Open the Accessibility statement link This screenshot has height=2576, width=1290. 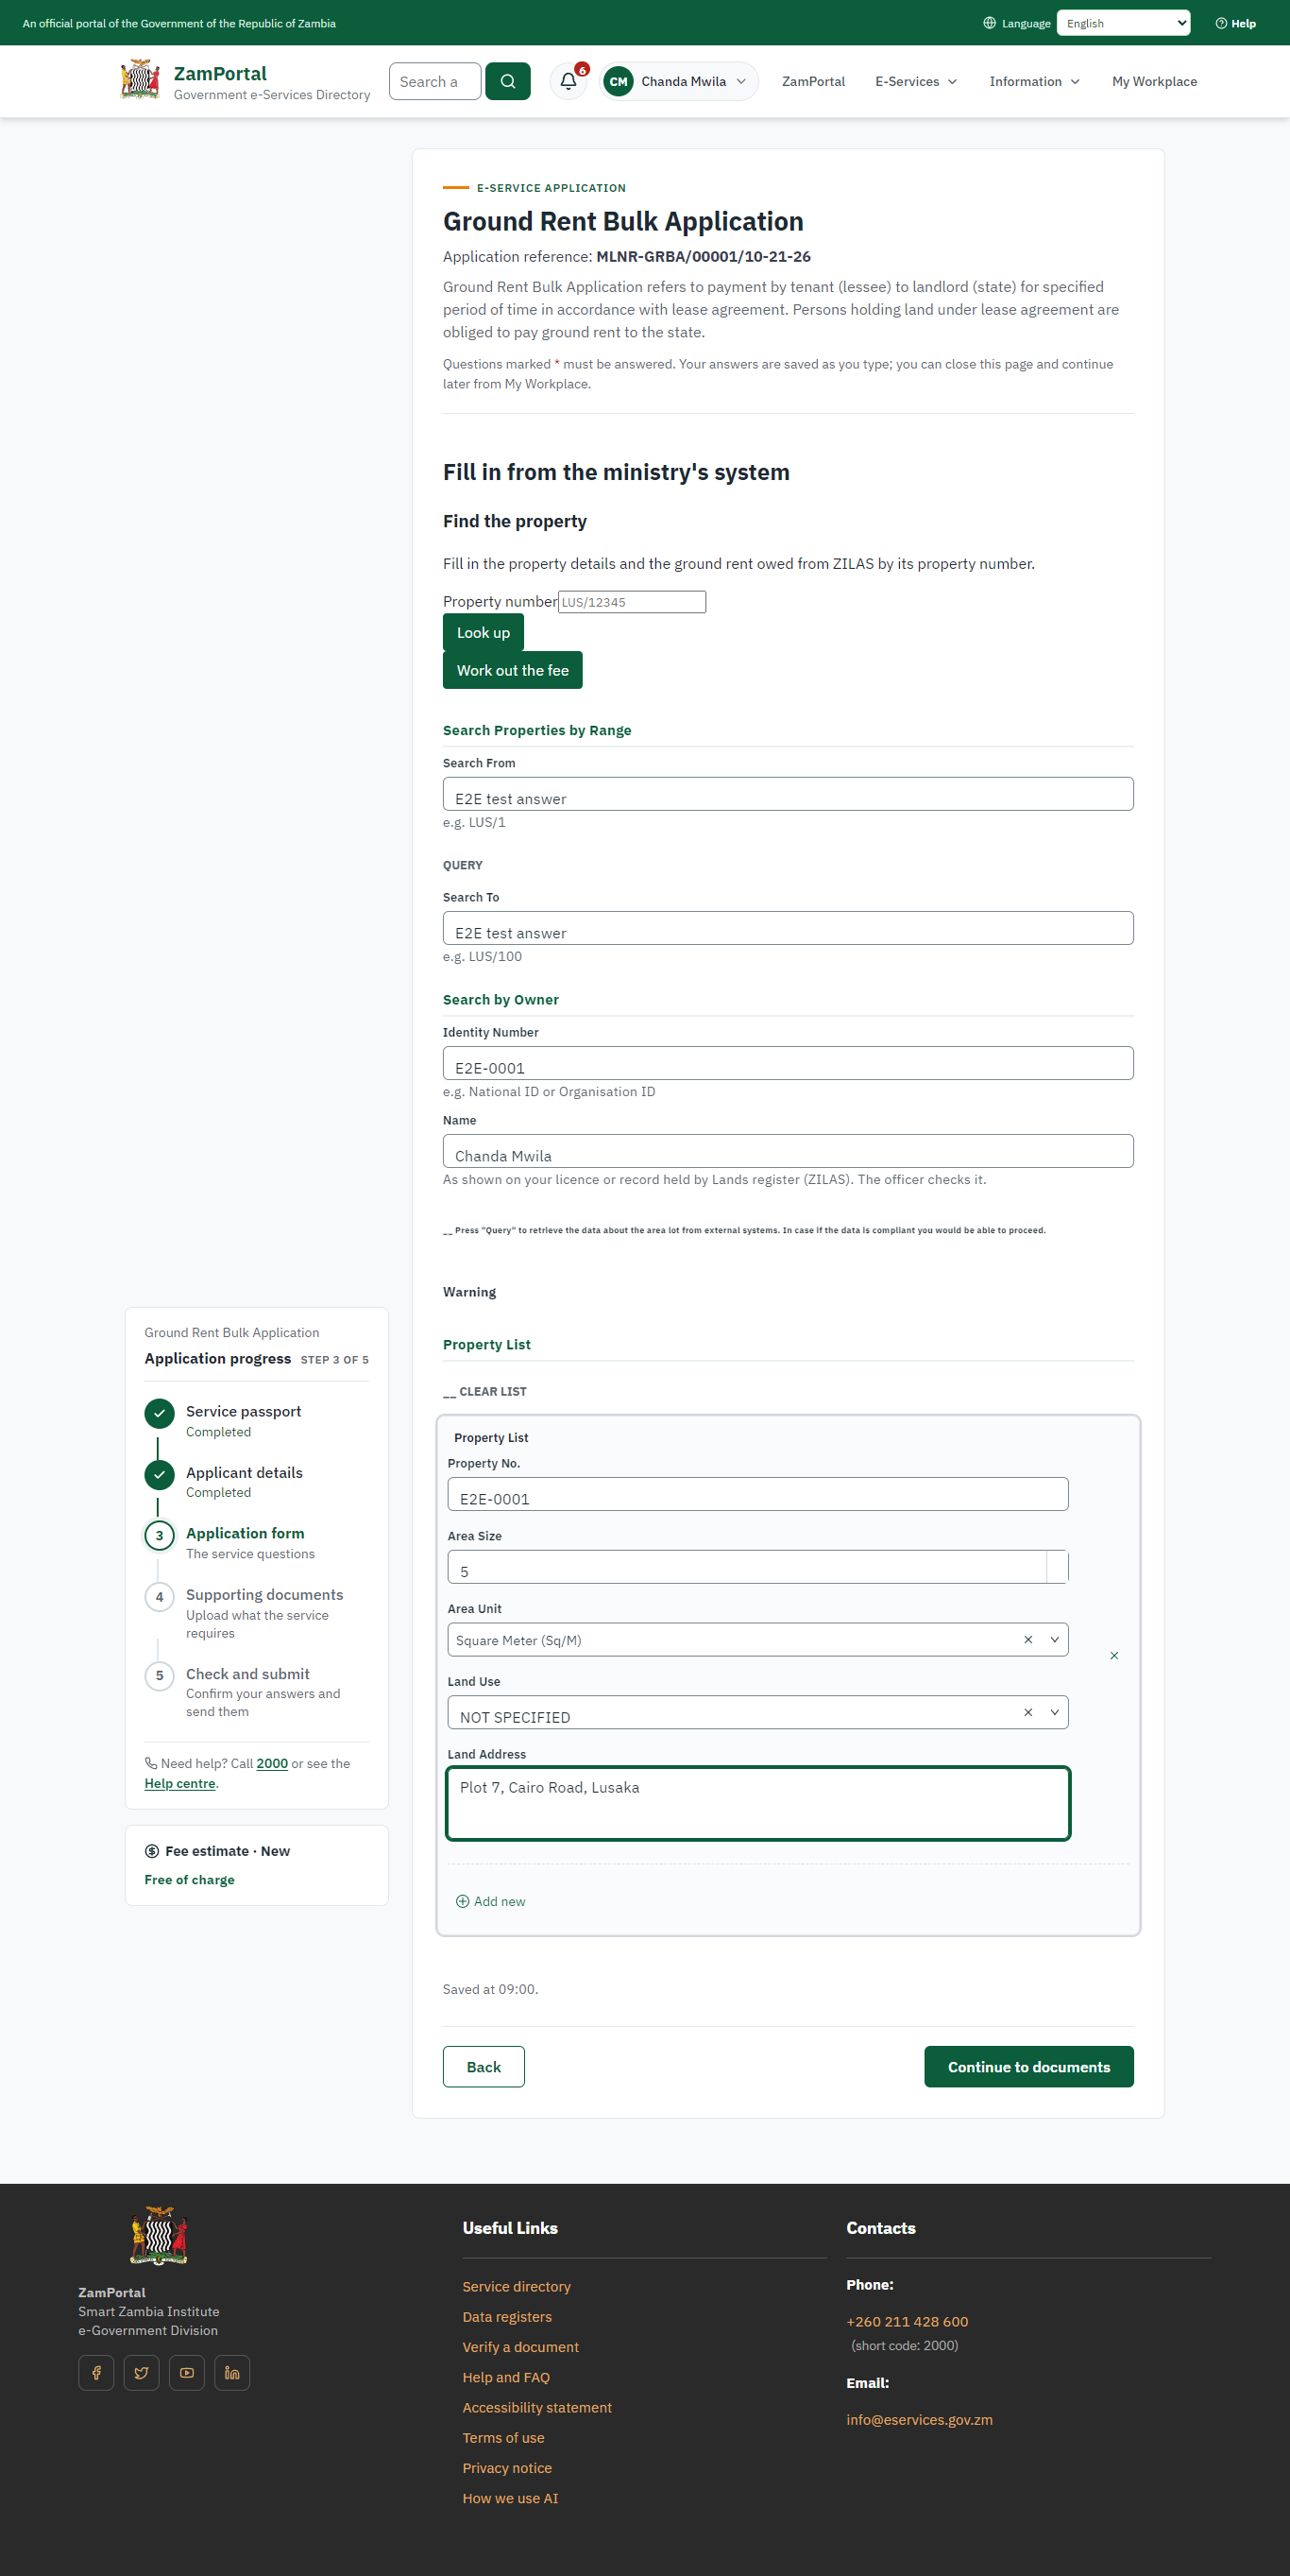536,2407
